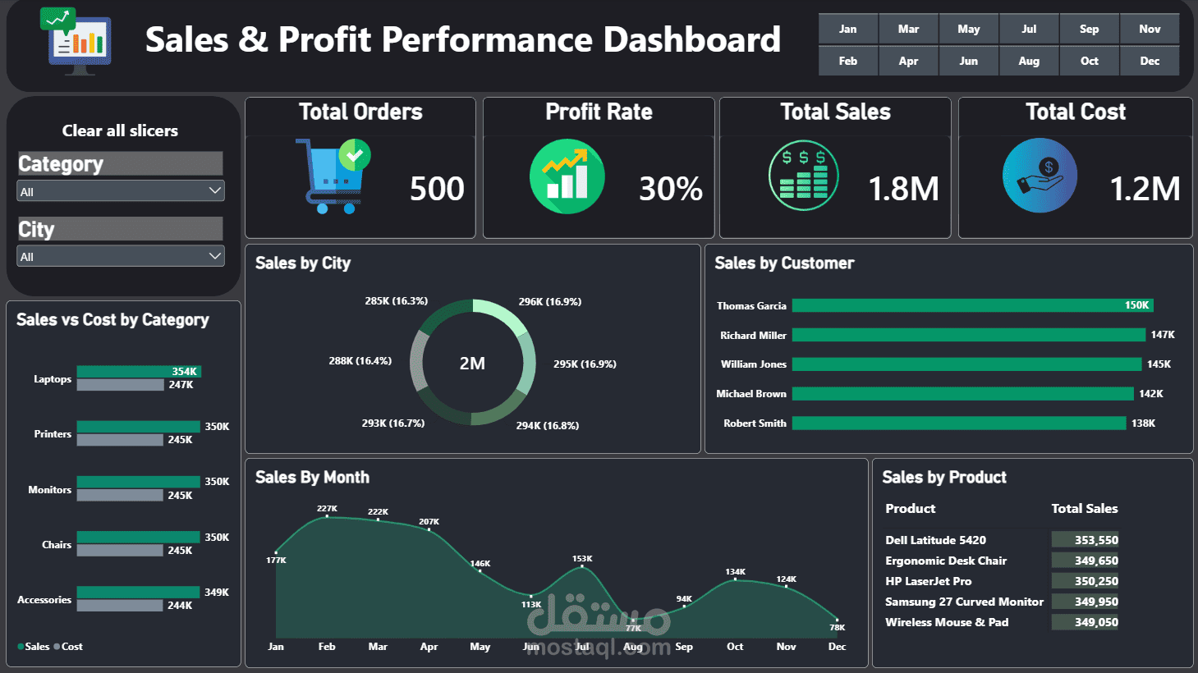Click the dashboard monitor chart logo icon

click(76, 41)
